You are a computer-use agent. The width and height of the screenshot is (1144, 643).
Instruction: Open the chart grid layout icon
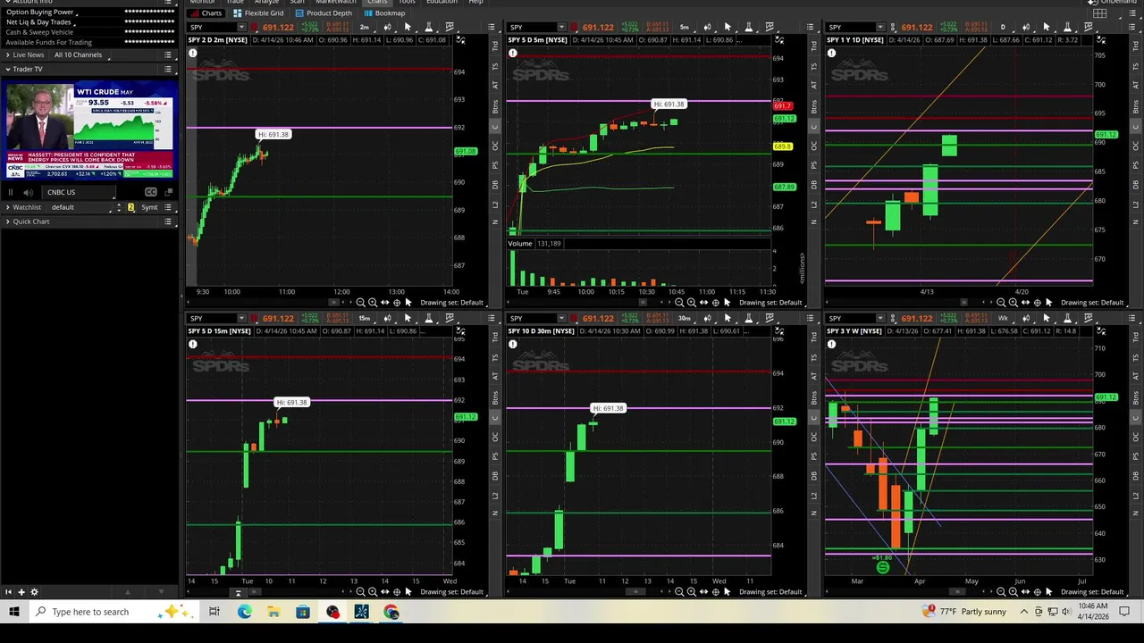[1100, 13]
